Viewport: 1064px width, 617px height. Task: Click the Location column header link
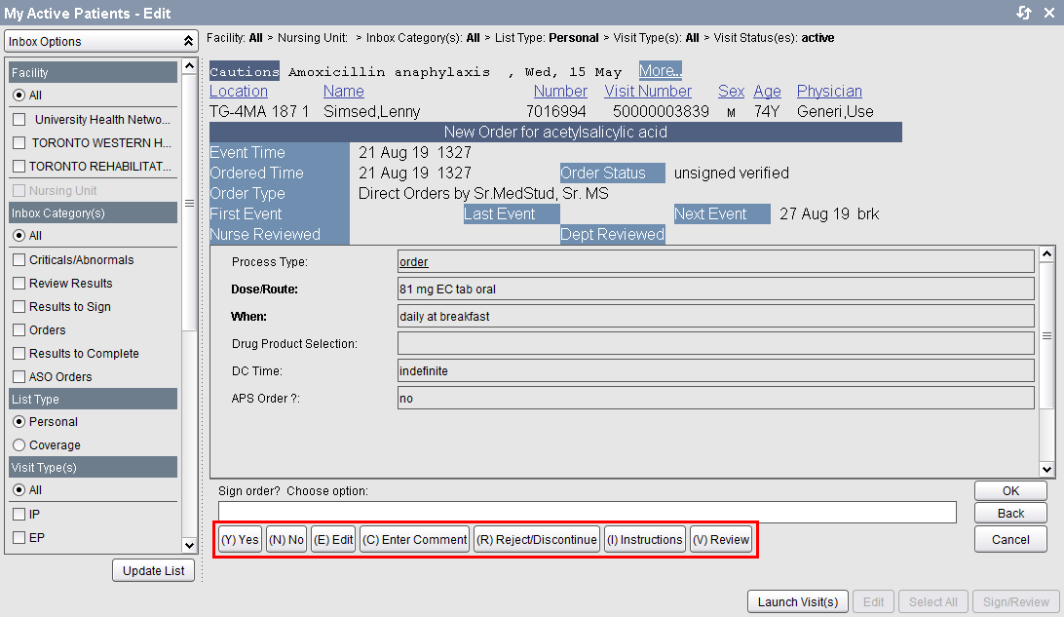tap(239, 92)
